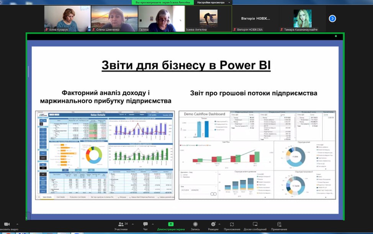The width and height of the screenshot is (373, 234).
Task: Click heading Звіт про грошові потоки підприємства
Action: pos(254,93)
